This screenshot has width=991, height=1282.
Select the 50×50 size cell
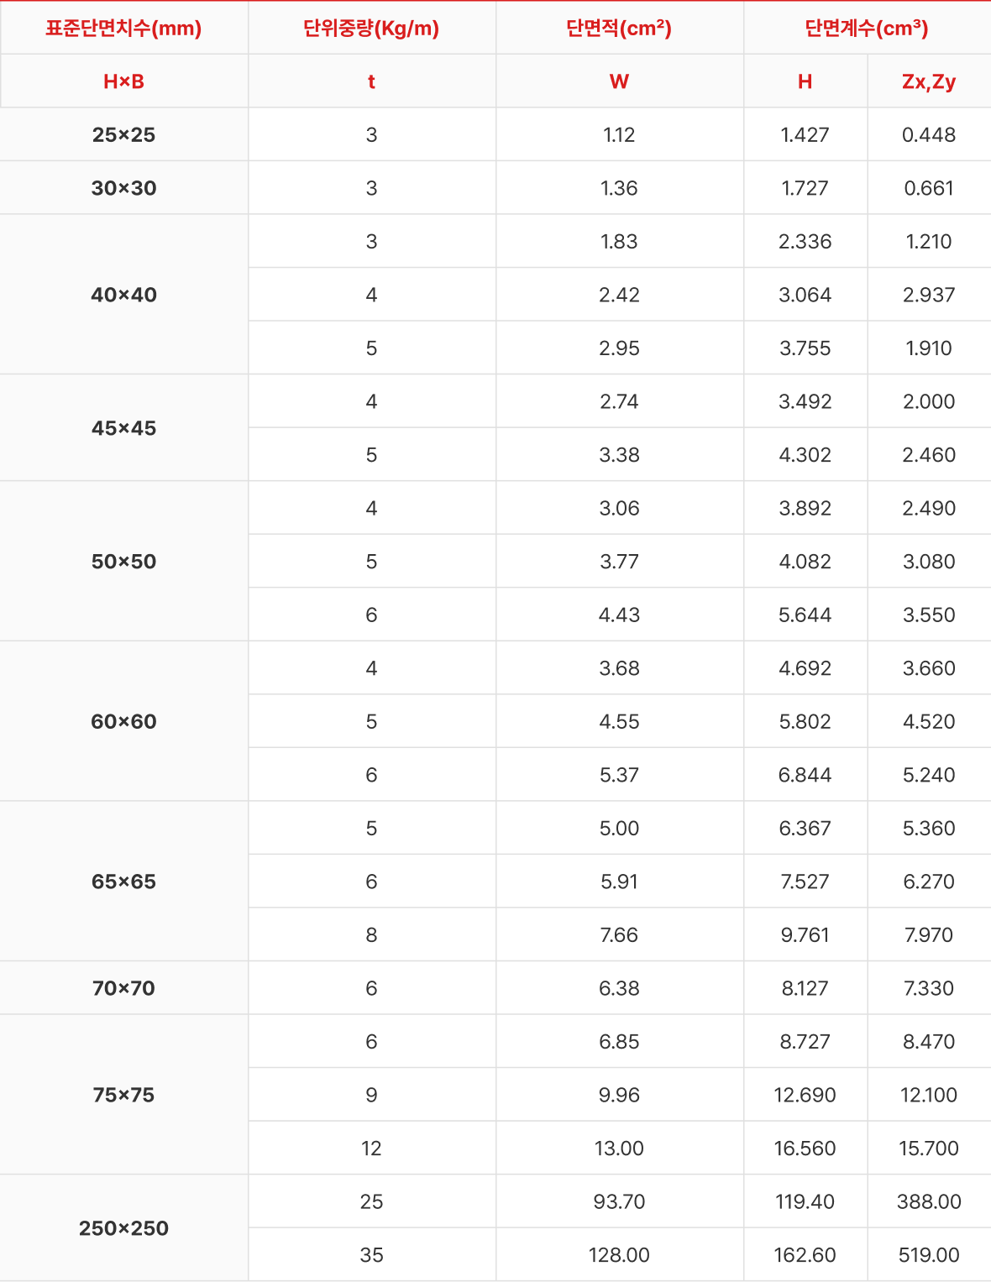[x=123, y=562]
